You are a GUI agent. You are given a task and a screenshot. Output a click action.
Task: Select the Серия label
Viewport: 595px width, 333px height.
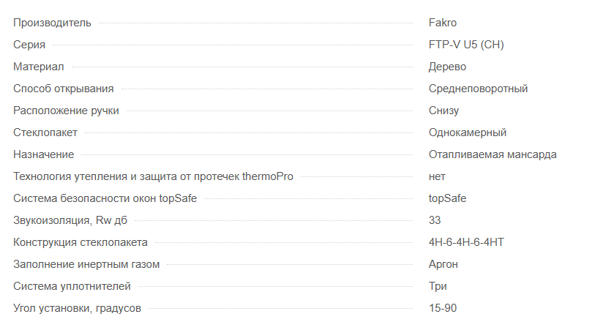tap(29, 45)
